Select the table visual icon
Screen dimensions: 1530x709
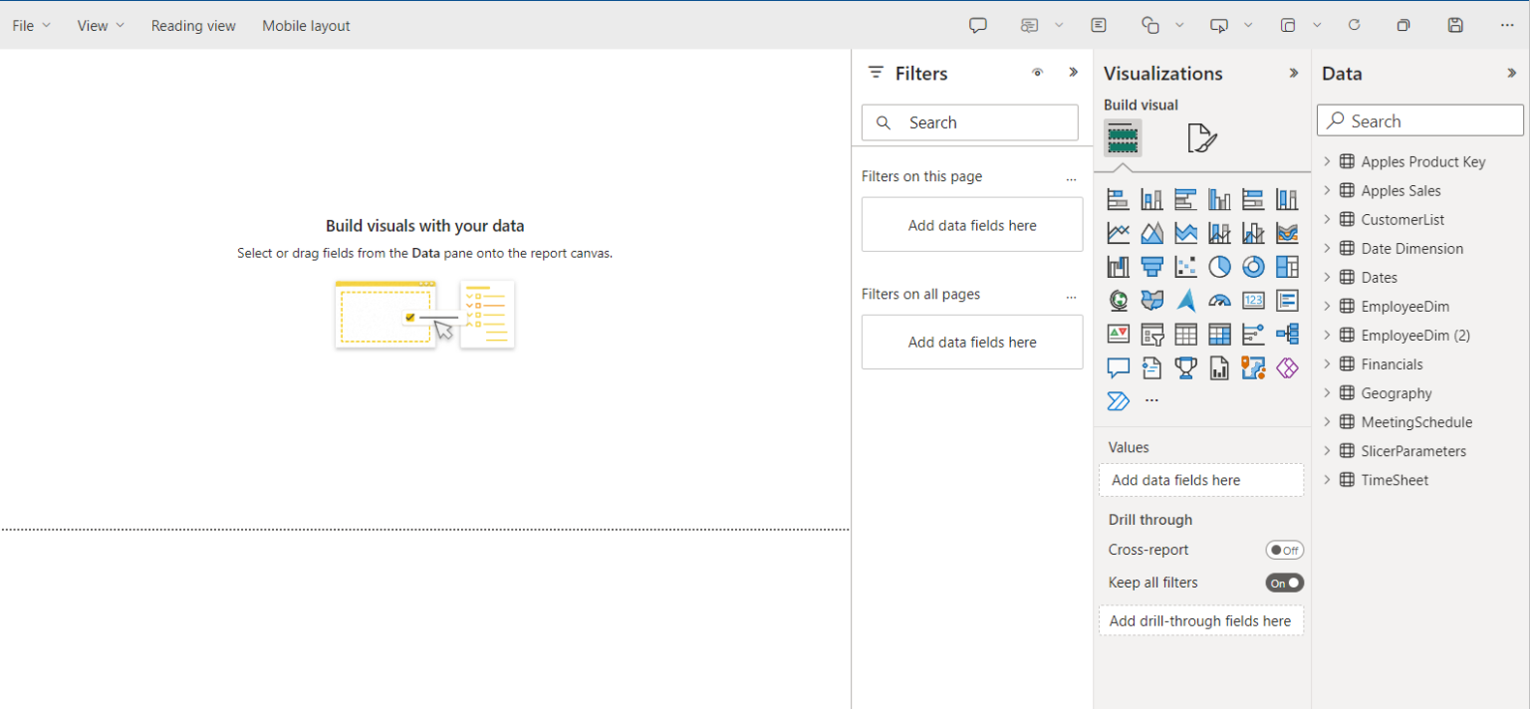(x=1185, y=334)
